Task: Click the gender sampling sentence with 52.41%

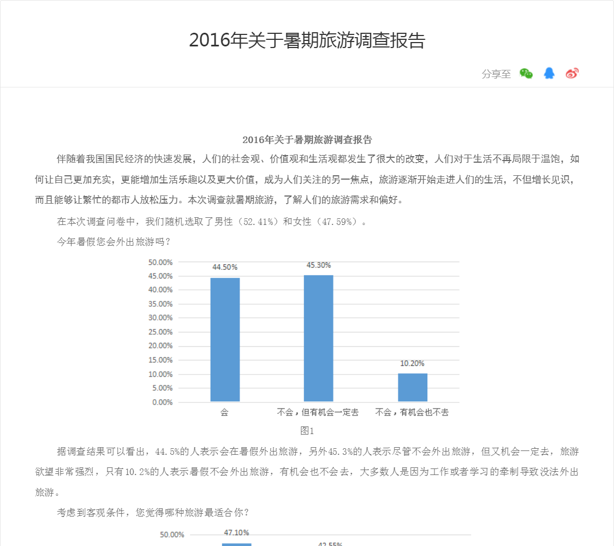Action: point(212,222)
